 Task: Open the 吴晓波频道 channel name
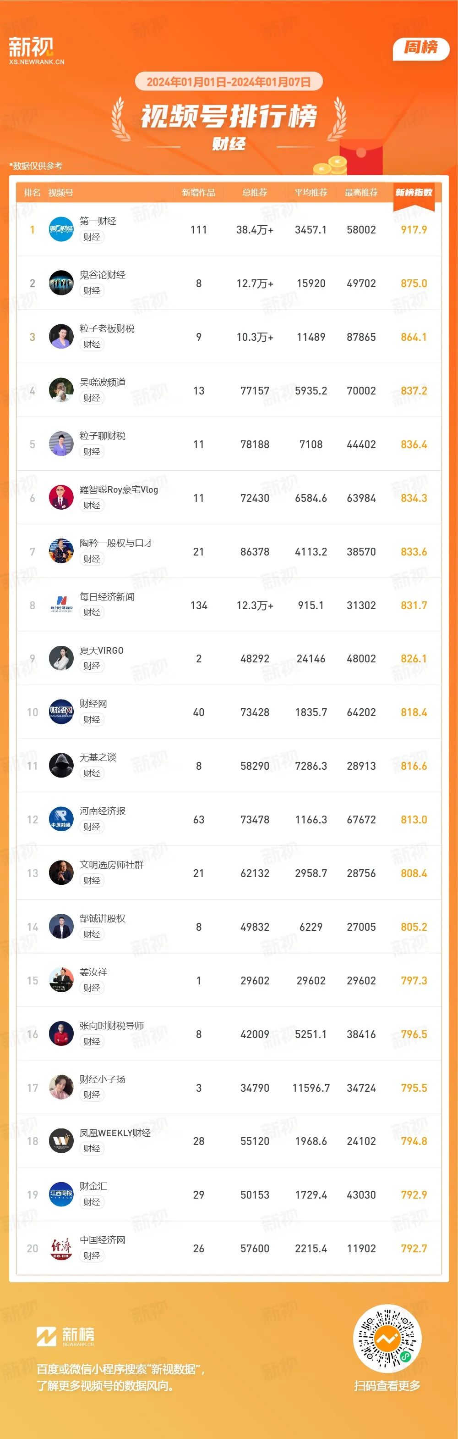[103, 382]
